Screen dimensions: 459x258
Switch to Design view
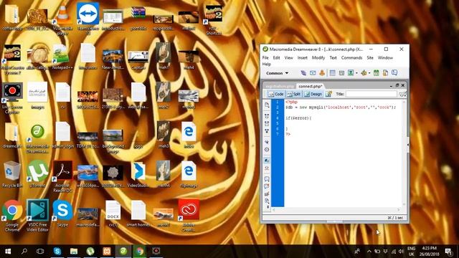[x=313, y=94]
